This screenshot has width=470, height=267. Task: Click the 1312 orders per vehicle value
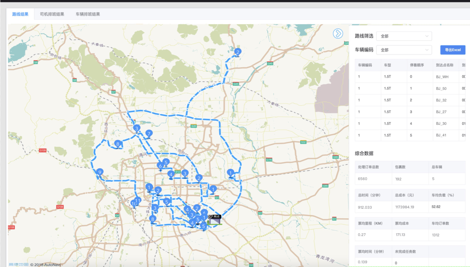[x=436, y=235]
